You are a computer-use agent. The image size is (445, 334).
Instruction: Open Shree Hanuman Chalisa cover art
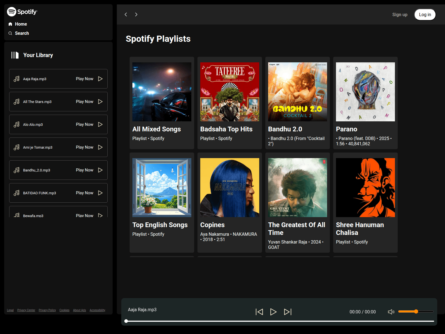(365, 188)
